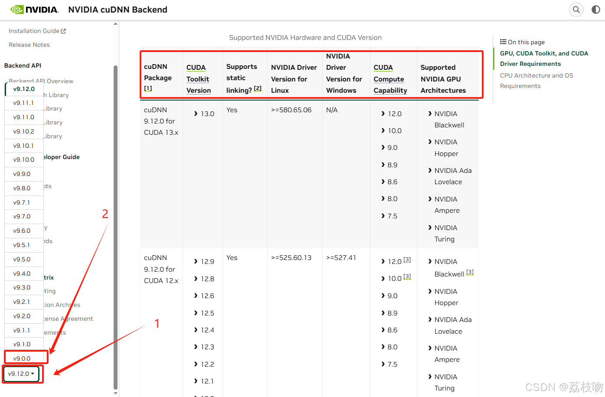This screenshot has width=605, height=397.
Task: Click the 12.2 CUDA toolkit entry
Action: point(207,364)
